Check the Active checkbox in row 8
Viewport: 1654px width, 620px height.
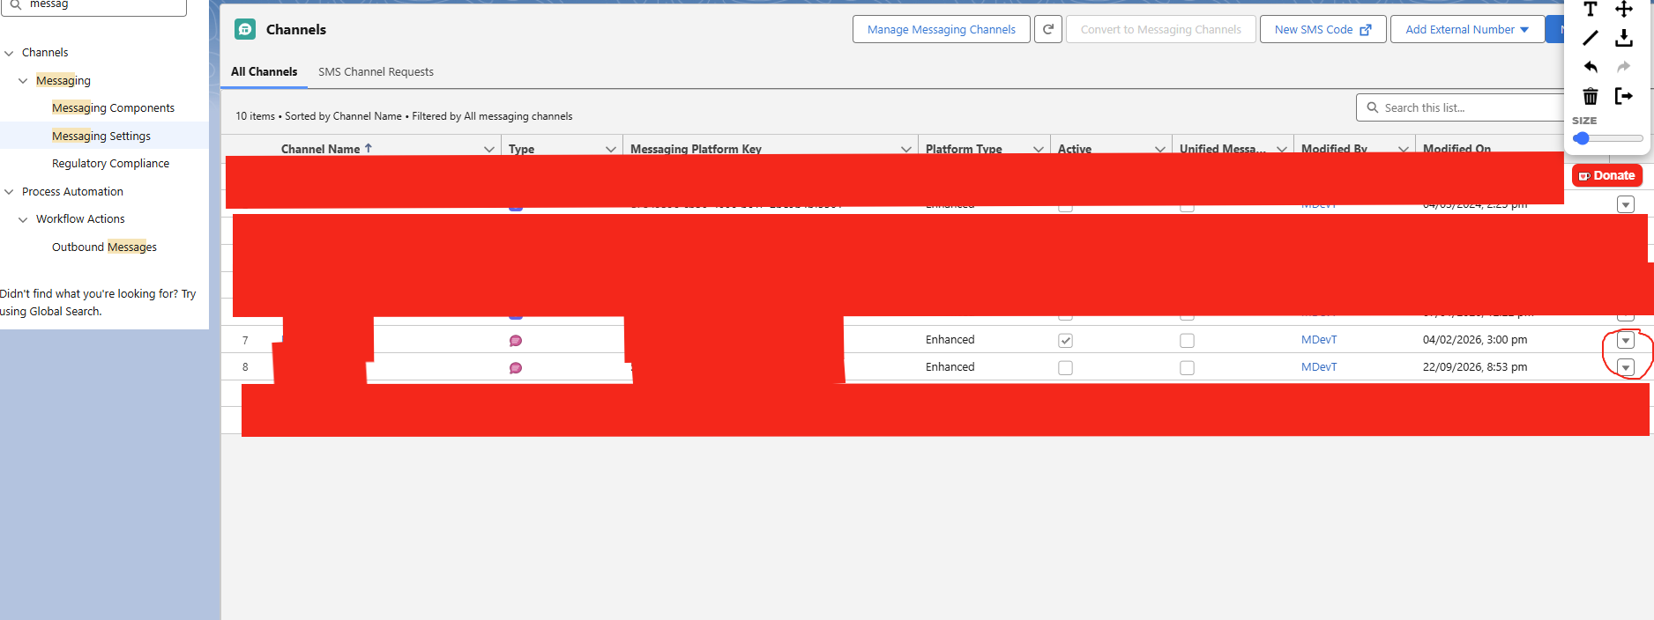coord(1065,367)
